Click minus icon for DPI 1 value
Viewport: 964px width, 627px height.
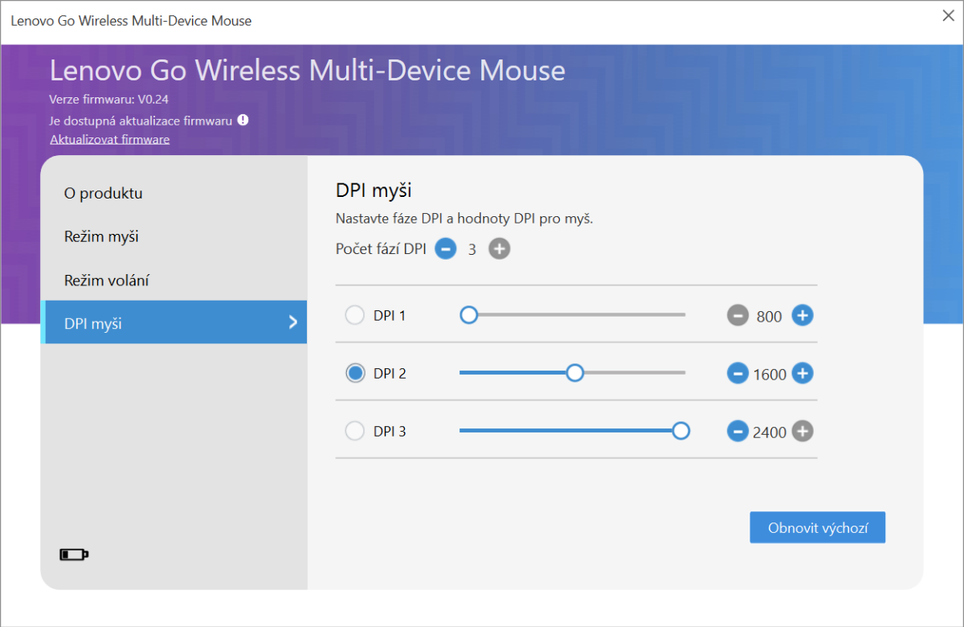737,316
